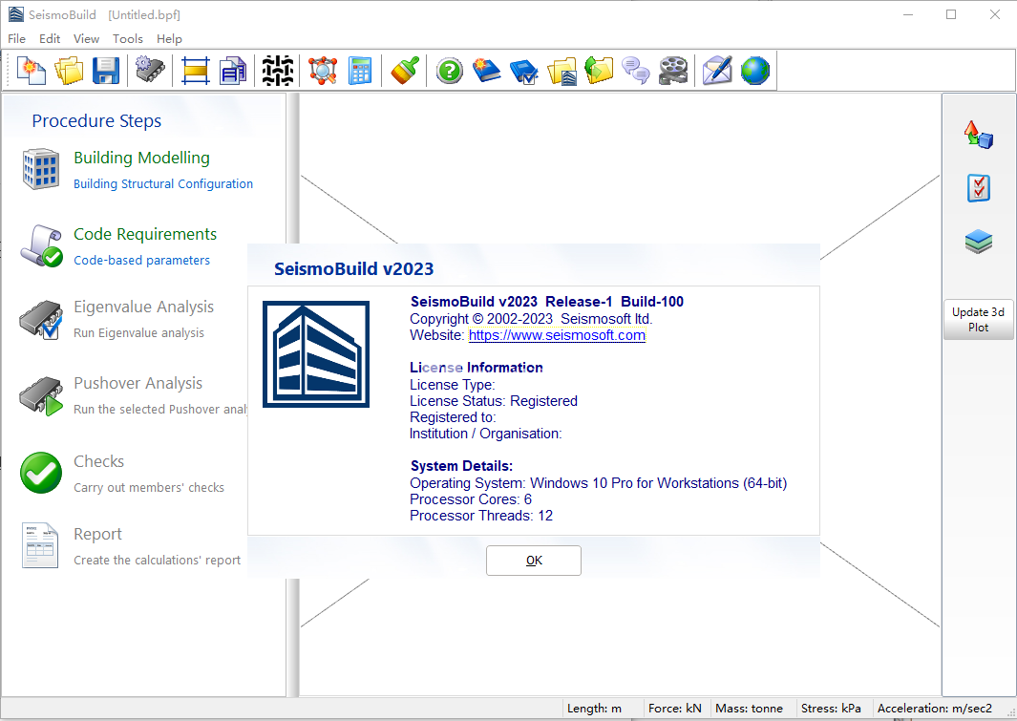This screenshot has width=1017, height=721.
Task: Click Carry out members' checks text
Action: pos(149,488)
